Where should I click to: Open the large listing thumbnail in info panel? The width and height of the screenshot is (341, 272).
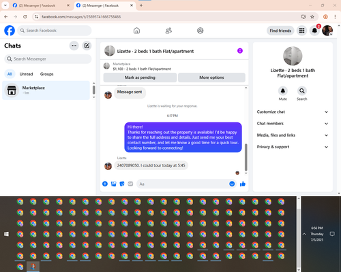(293, 56)
